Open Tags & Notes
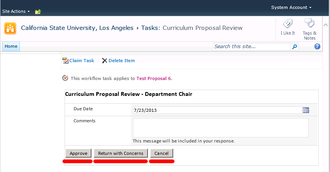The width and height of the screenshot is (330, 172). click(x=309, y=24)
